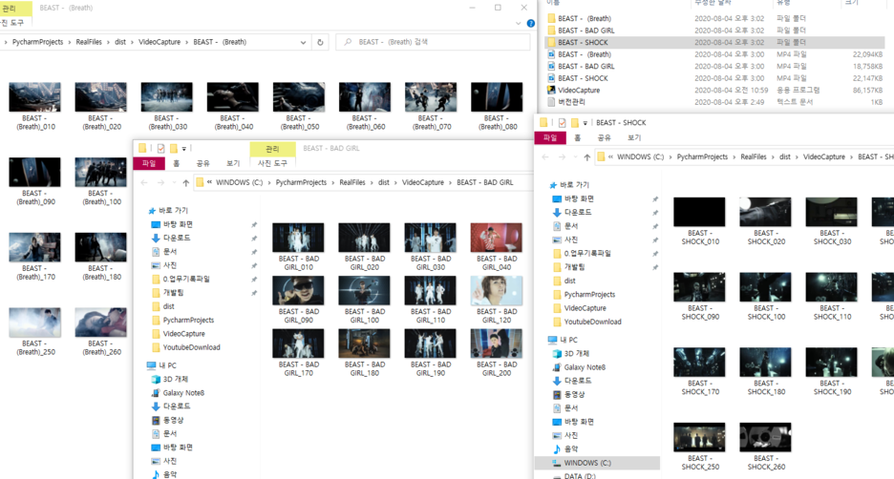Go up one folder in SHOCK window
The width and height of the screenshot is (894, 479).
[x=587, y=157]
